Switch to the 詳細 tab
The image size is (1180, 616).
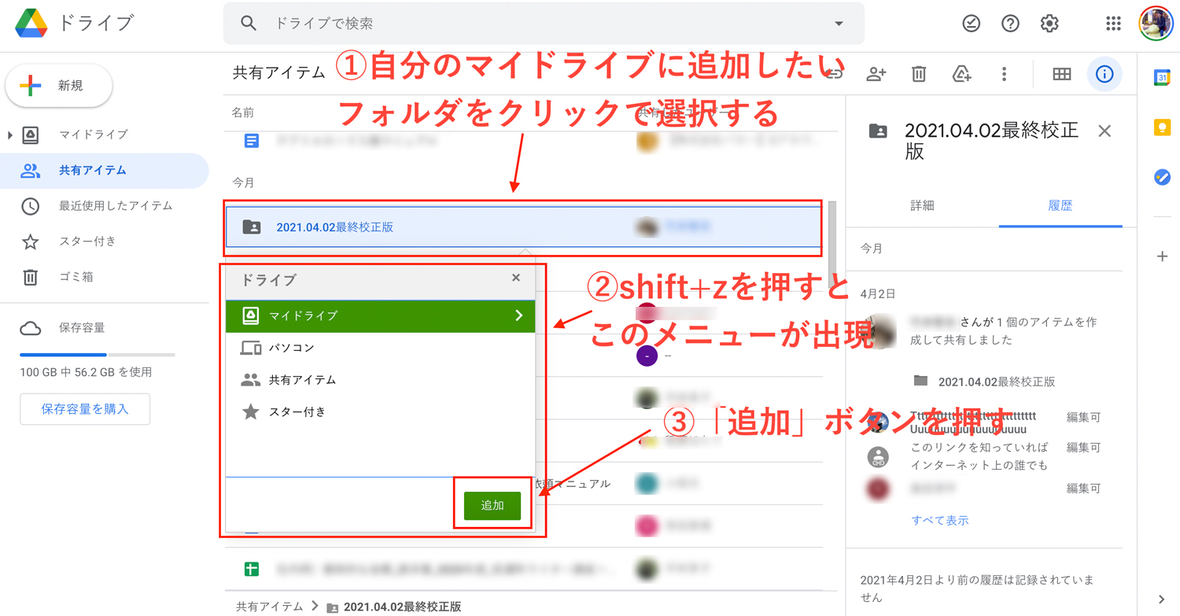coord(920,205)
